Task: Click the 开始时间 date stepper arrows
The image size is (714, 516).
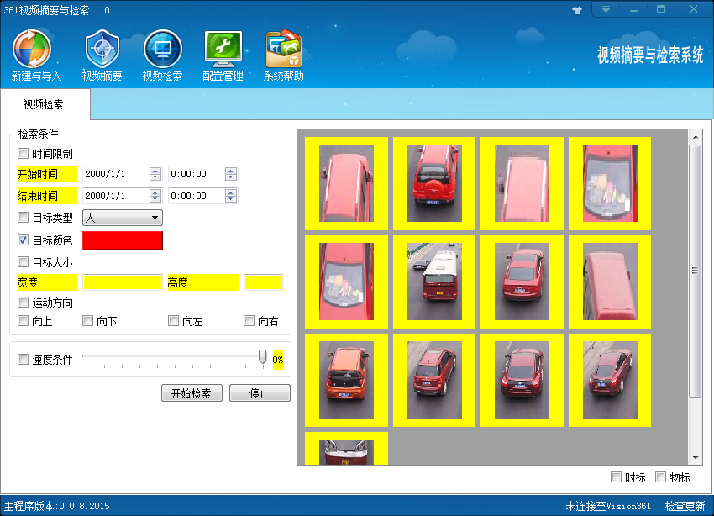Action: (x=155, y=174)
